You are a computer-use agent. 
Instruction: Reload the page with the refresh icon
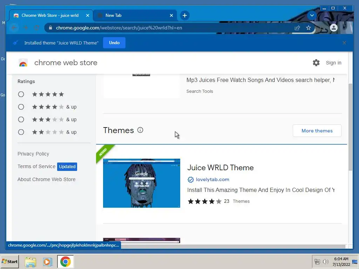point(36,28)
